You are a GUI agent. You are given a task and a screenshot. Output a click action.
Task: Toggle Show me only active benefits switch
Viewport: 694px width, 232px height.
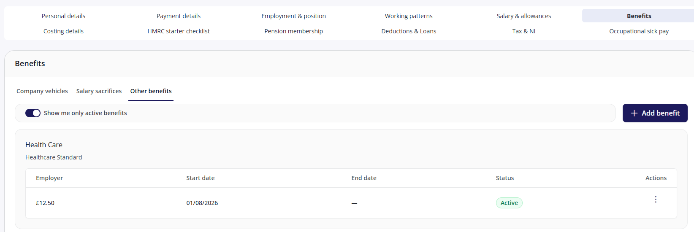pos(33,113)
